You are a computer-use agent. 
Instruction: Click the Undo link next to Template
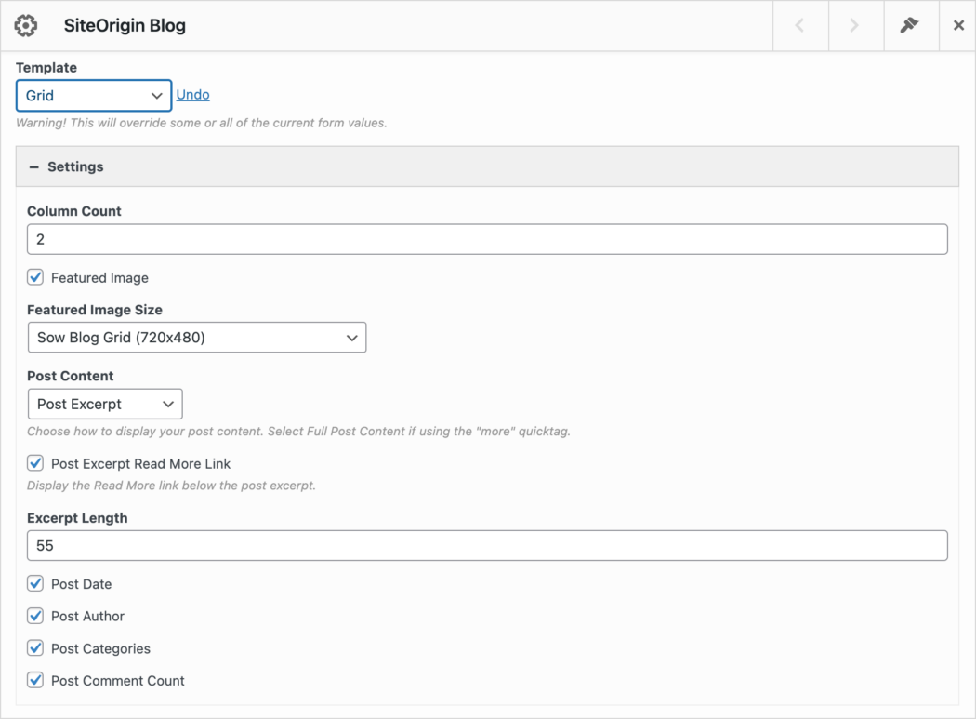coord(192,94)
